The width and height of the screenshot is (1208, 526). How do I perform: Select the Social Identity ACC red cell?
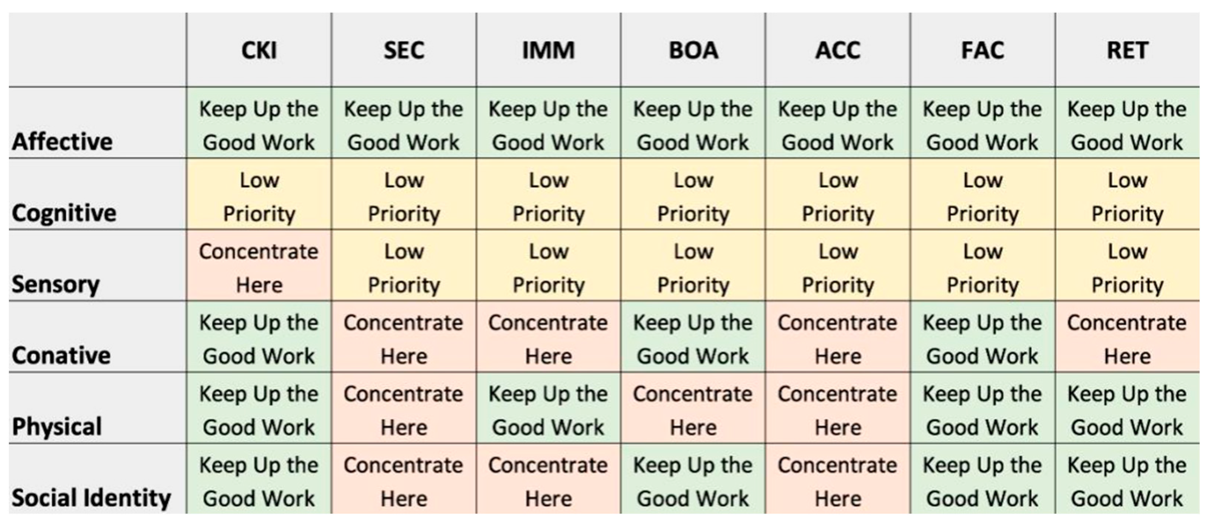pos(838,481)
